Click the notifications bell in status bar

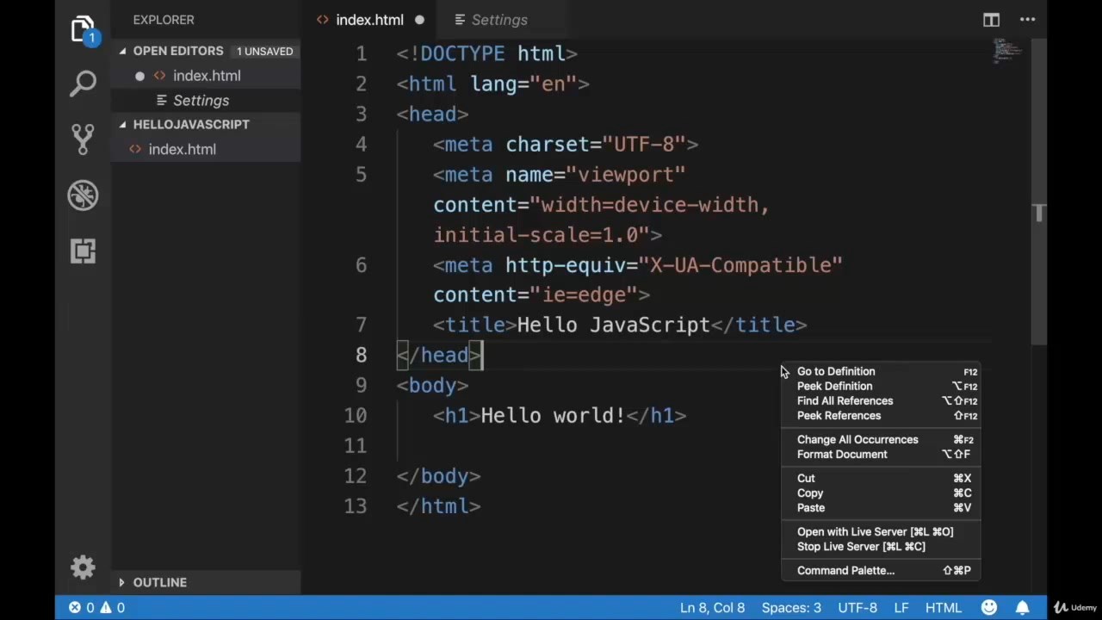click(x=1022, y=607)
